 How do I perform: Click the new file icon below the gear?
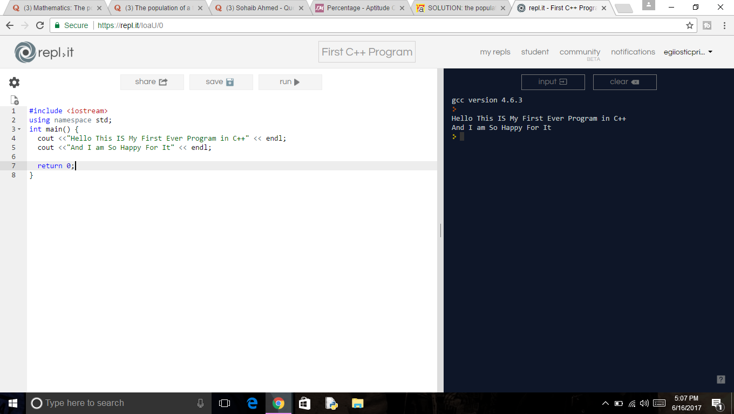[x=14, y=99]
